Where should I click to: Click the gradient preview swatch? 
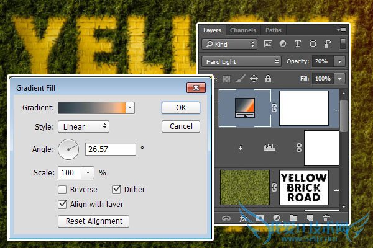point(92,108)
